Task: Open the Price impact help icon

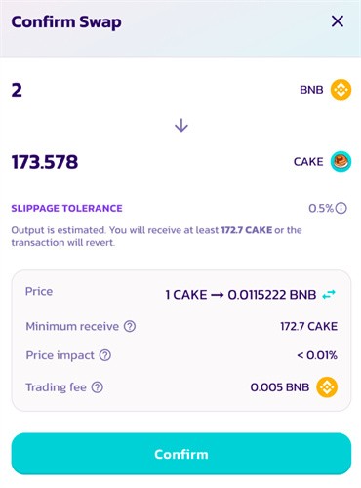Action: pyautogui.click(x=105, y=355)
